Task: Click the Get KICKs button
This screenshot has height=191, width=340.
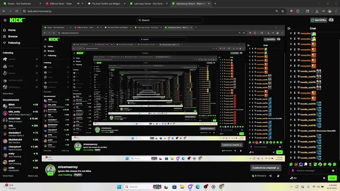Action: [318, 20]
